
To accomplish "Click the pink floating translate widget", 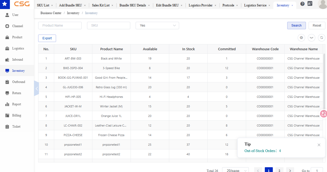I will [324, 114].
